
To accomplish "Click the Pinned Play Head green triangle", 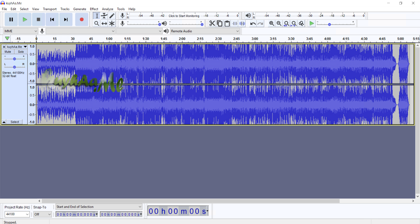I will 7,39.
